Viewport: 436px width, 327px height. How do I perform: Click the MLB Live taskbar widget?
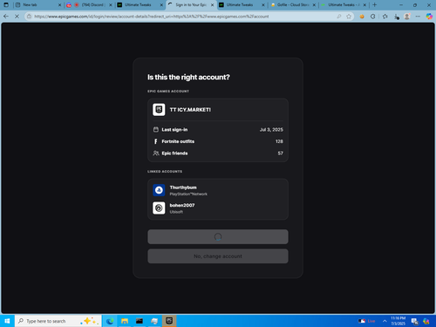coord(366,321)
